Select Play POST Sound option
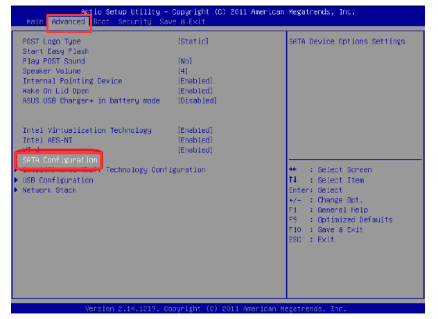 coord(53,61)
